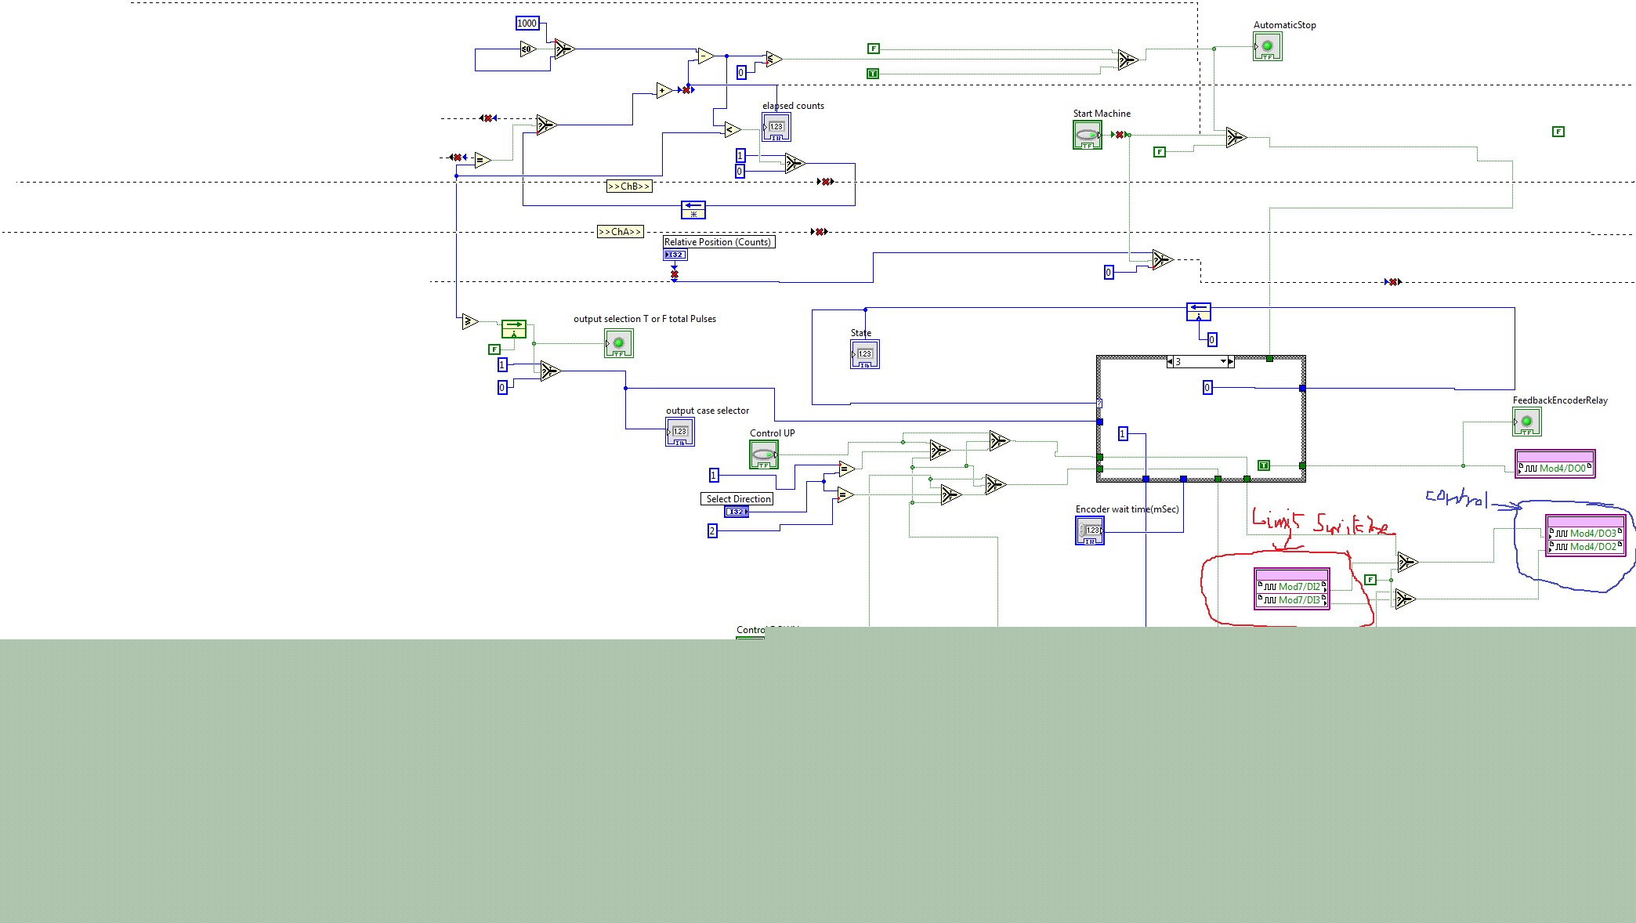This screenshot has width=1636, height=923.
Task: Click the Encoder wait time(mSec) control terminal
Action: [1090, 530]
